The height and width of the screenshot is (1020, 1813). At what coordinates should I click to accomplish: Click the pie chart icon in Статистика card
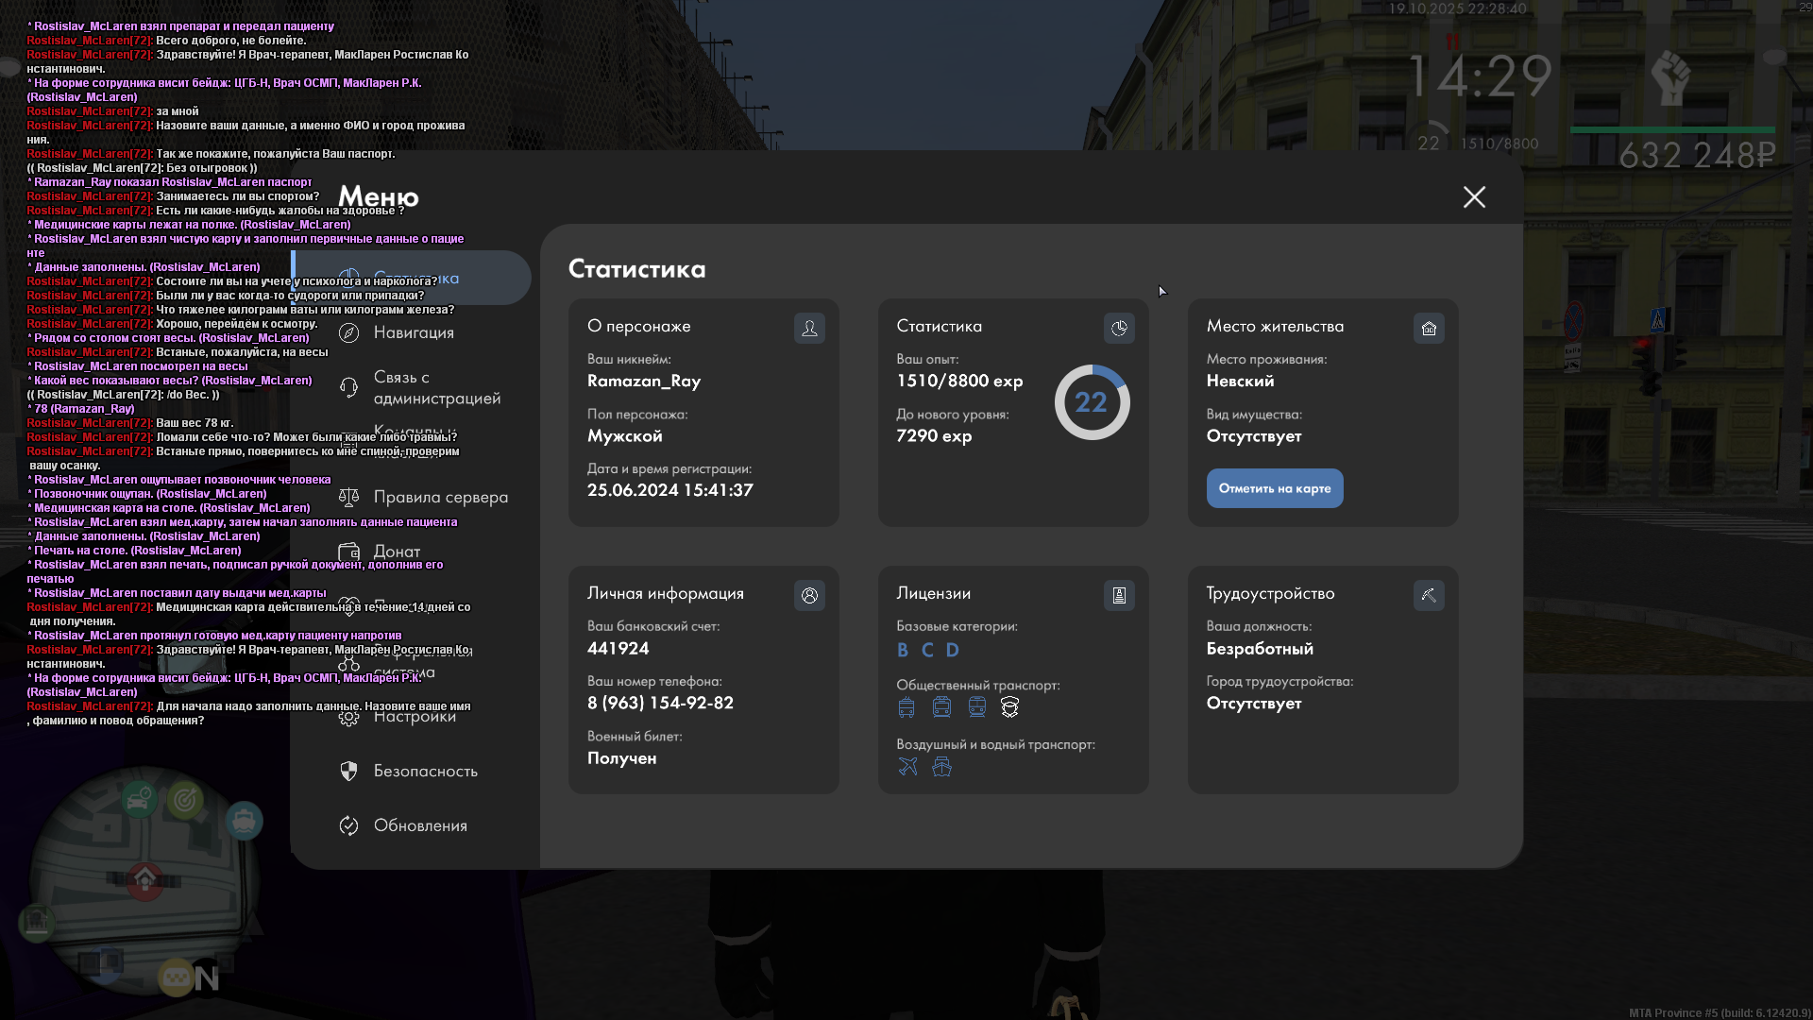click(x=1119, y=328)
